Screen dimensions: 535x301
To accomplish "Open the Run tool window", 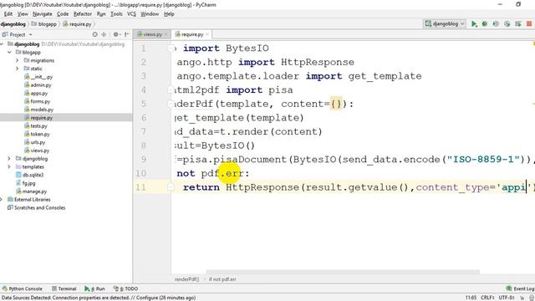I will click(x=94, y=288).
